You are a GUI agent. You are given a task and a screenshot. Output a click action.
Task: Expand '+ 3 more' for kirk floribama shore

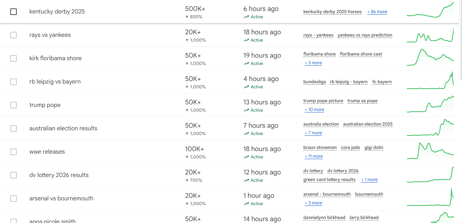[x=313, y=63]
